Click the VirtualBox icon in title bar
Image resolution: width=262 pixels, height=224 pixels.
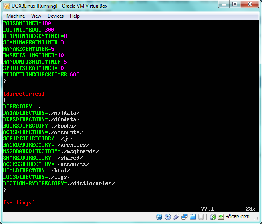pyautogui.click(x=6, y=5)
